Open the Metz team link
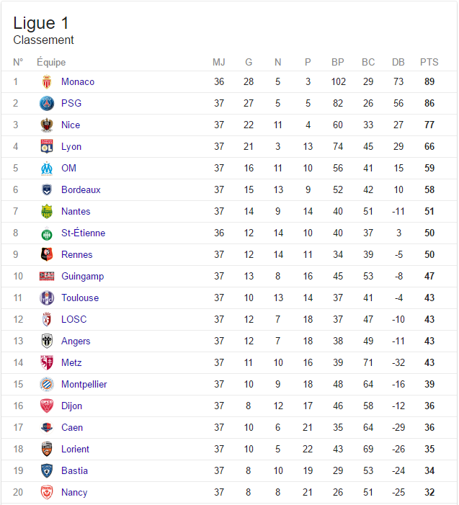 pos(71,362)
